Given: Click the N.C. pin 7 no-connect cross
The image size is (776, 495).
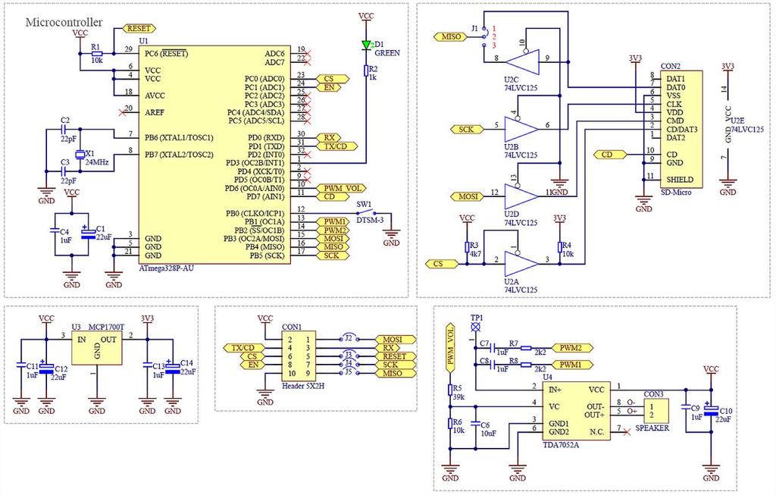Looking at the screenshot, I should click(x=627, y=432).
